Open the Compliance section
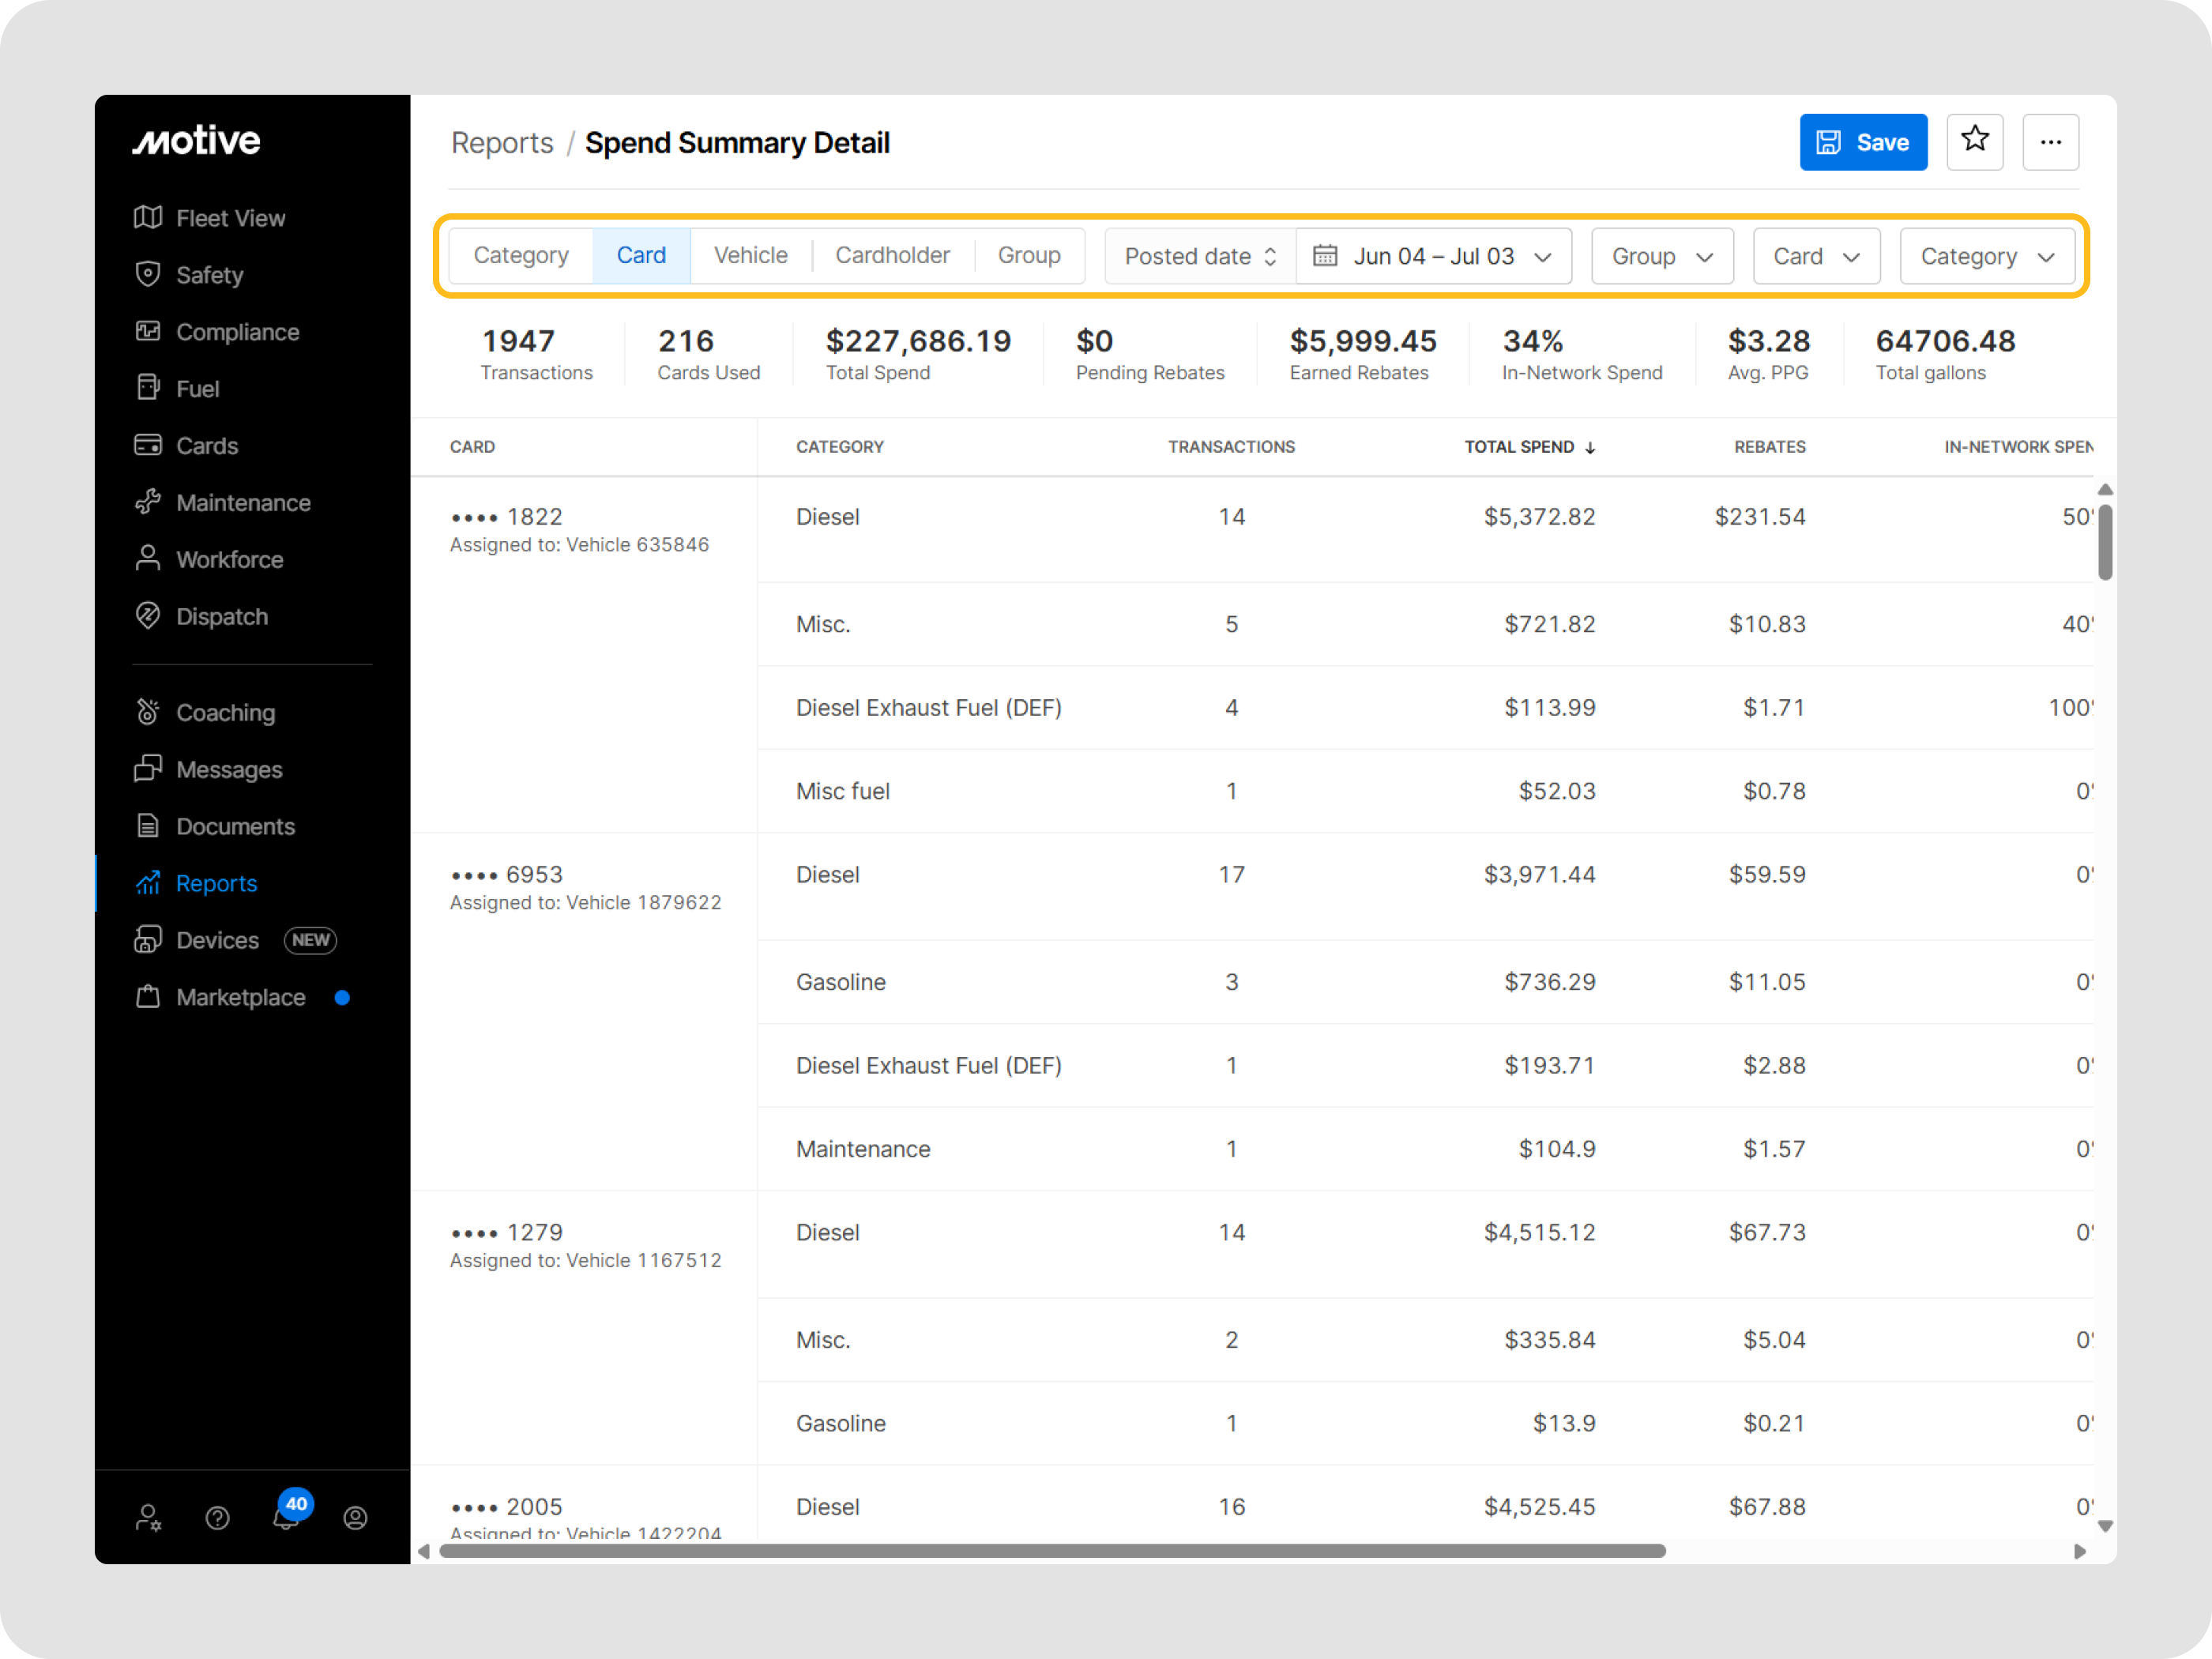 click(x=237, y=332)
